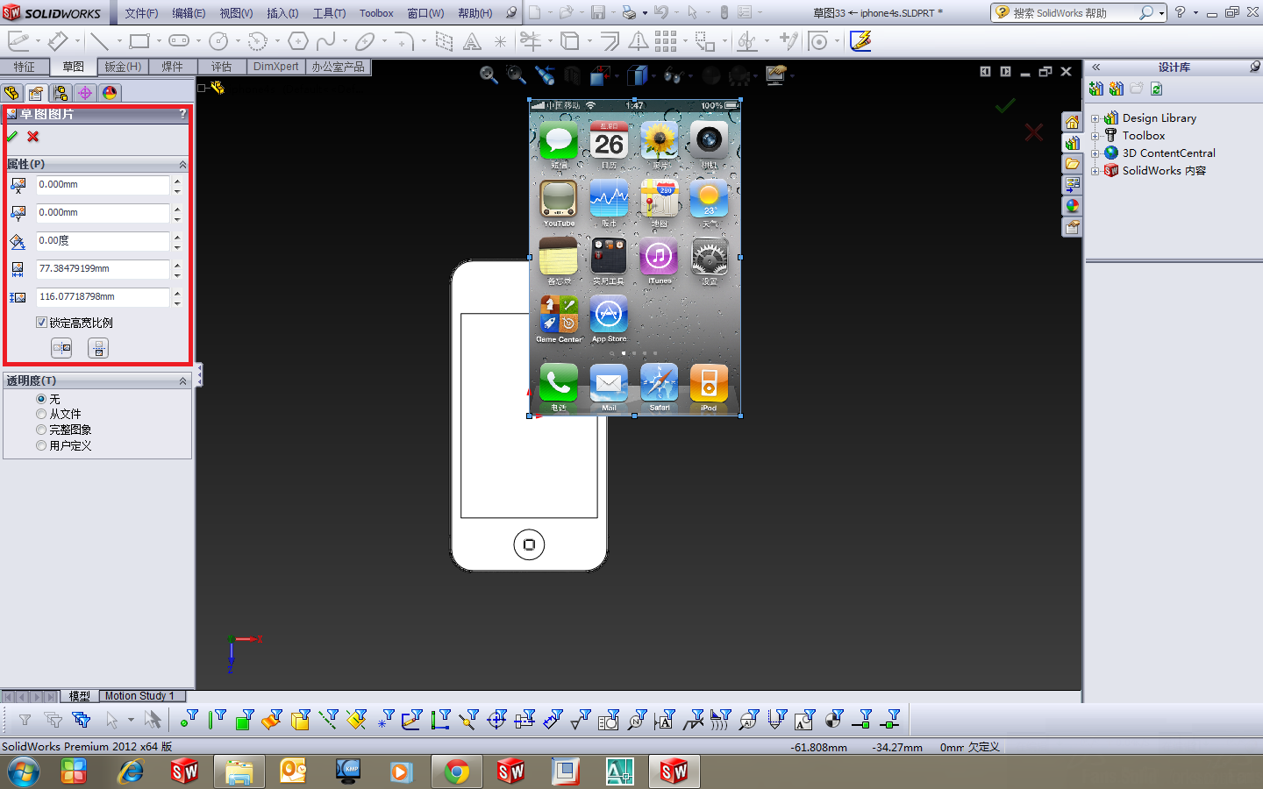Screen dimensions: 1263x789
Task: Select the '无' transparency radio option
Action: click(41, 399)
